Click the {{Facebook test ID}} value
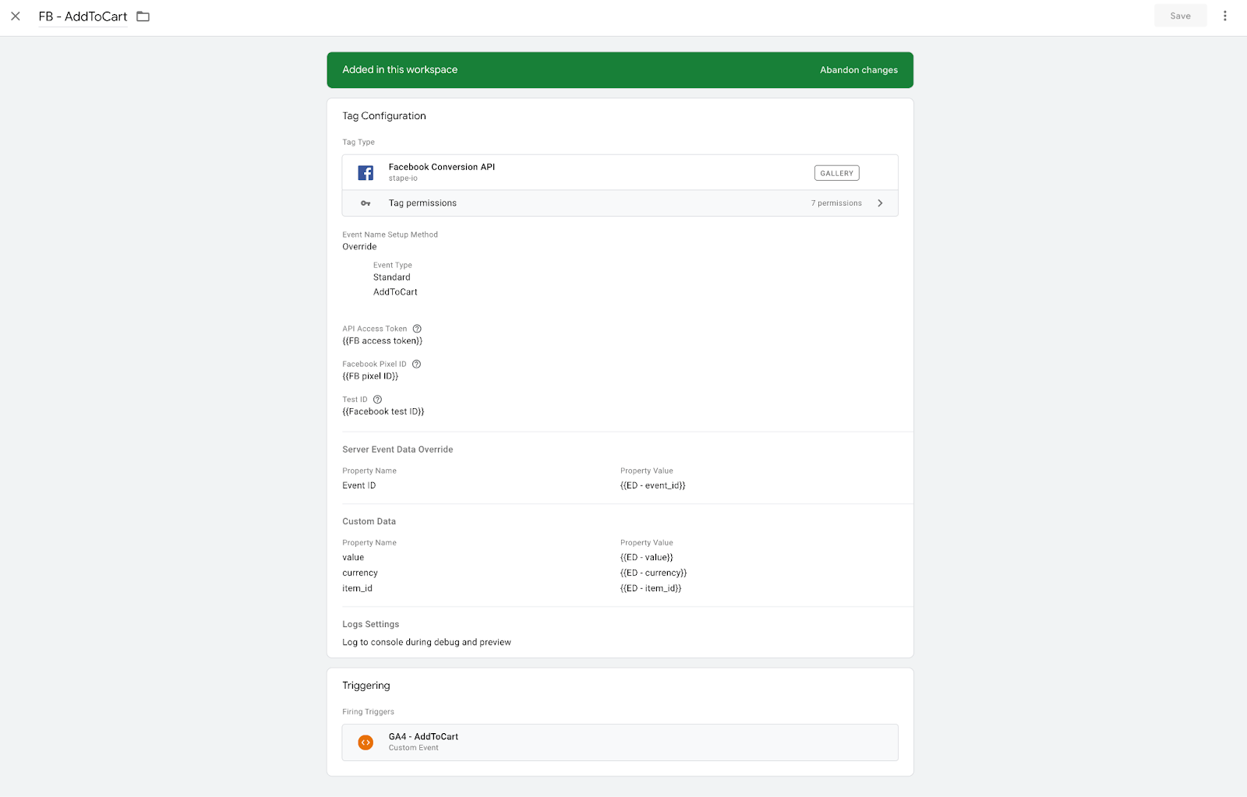 coord(383,411)
